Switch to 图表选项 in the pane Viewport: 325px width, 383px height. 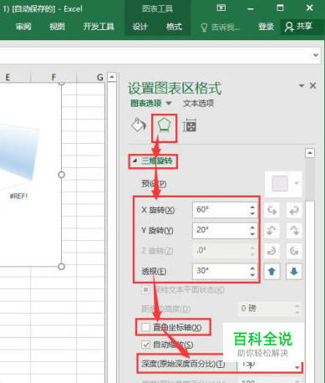(146, 104)
